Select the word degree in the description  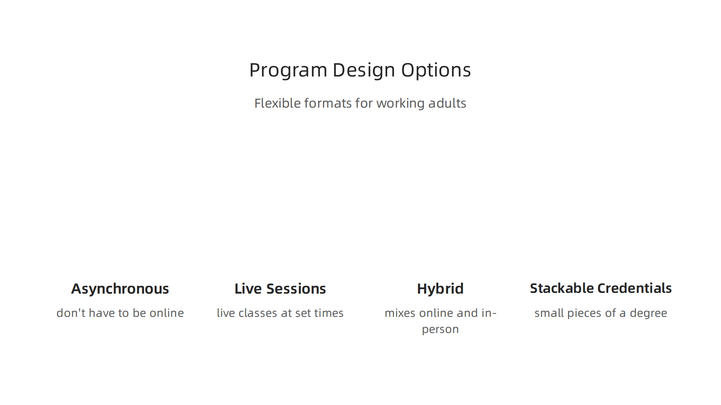pos(649,313)
